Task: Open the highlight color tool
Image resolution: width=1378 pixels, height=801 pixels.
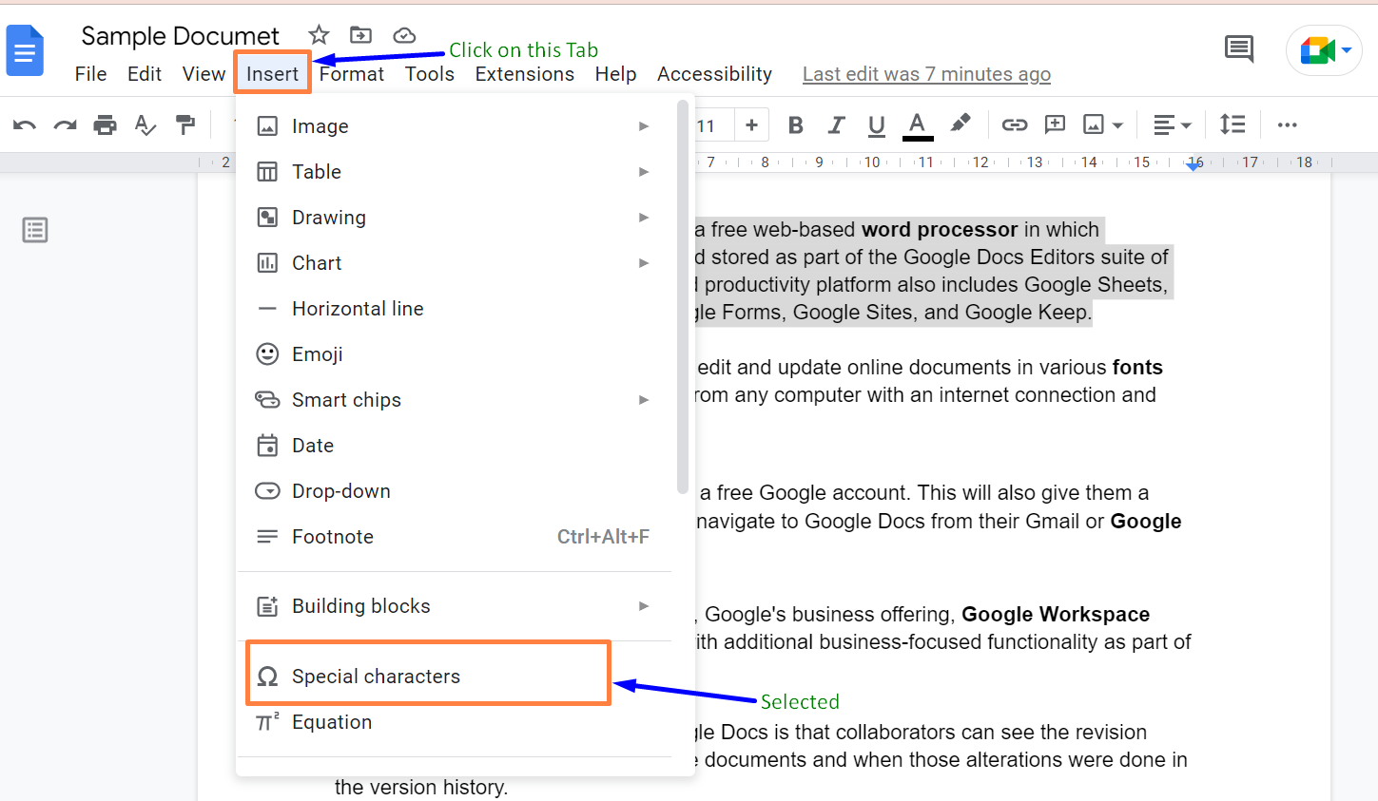Action: [x=960, y=123]
